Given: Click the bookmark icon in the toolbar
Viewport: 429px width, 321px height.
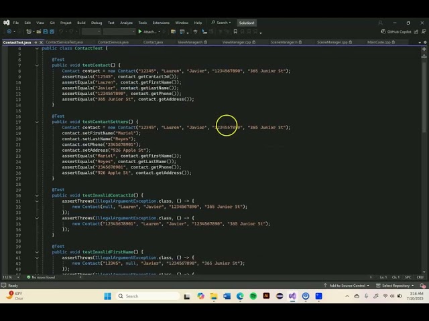Looking at the screenshot, I should [x=235, y=31].
